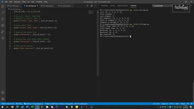Open the Search view in activity bar
Viewport: 194px width, 109px height.
(x=3, y=12)
